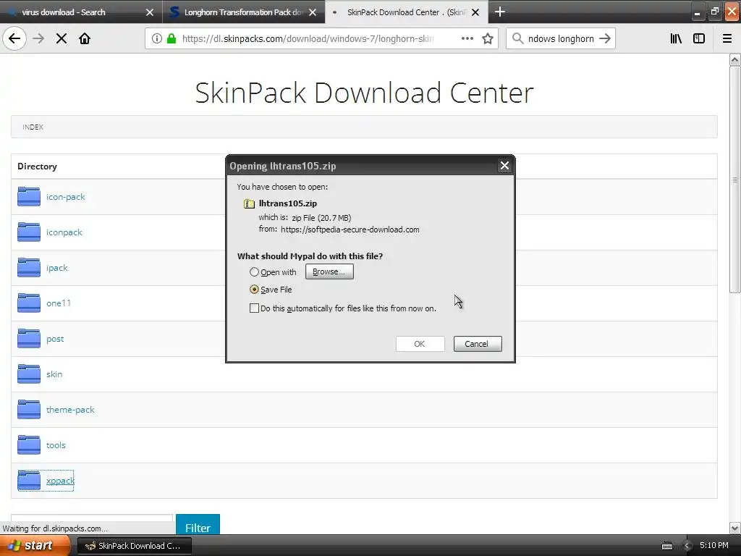Close the SkinPack Download Center tab
Image resolution: width=741 pixels, height=556 pixels.
(475, 12)
